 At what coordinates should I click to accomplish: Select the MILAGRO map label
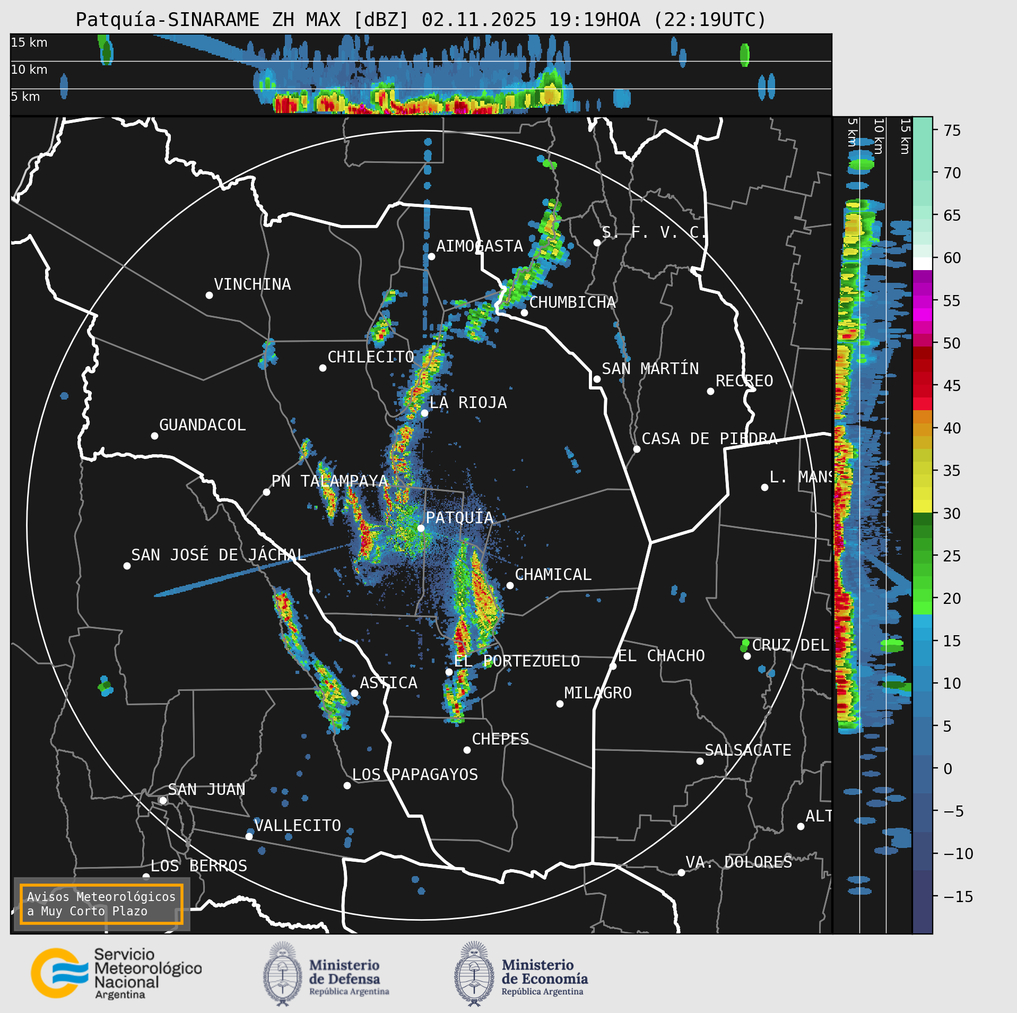click(598, 693)
